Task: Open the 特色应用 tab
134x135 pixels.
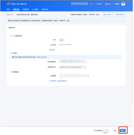Action: pos(45,9)
